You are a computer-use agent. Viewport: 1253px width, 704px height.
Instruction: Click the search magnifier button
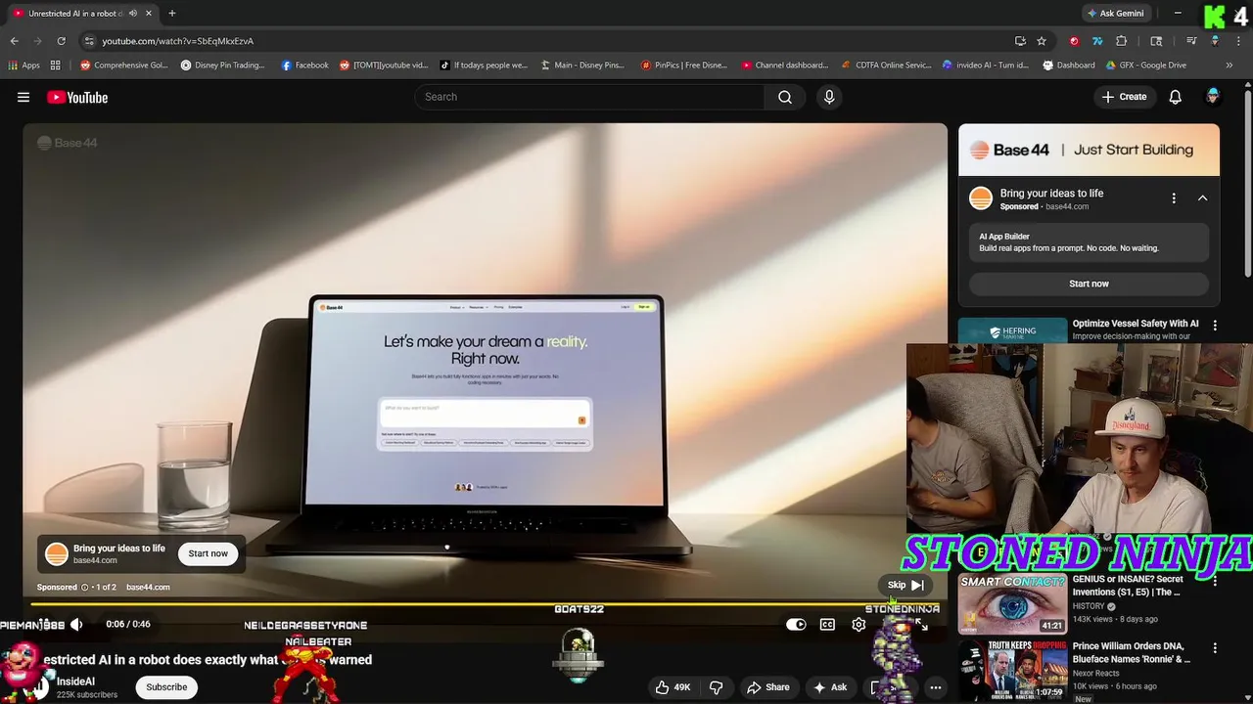pyautogui.click(x=785, y=97)
